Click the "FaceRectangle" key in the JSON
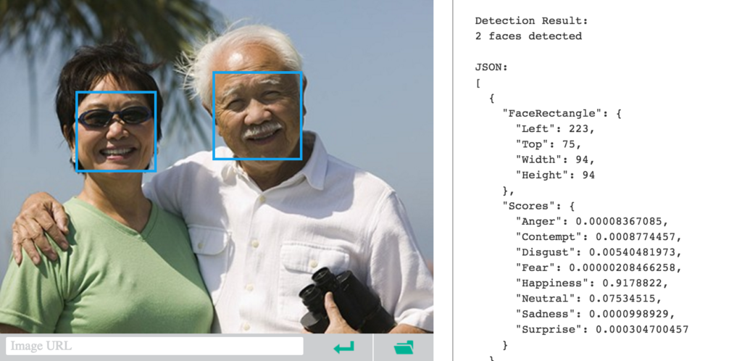The image size is (742, 361). coord(556,114)
